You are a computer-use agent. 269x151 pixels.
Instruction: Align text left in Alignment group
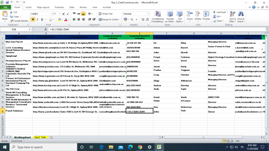[x=74, y=19]
